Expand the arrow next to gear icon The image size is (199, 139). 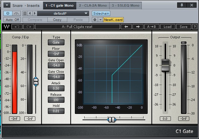tap(101, 20)
